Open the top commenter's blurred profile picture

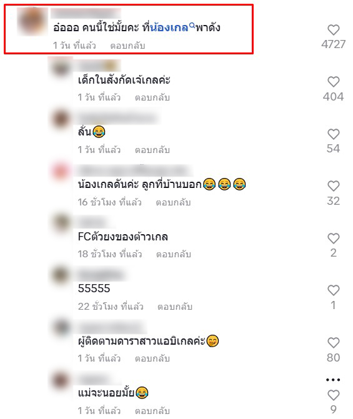click(32, 21)
